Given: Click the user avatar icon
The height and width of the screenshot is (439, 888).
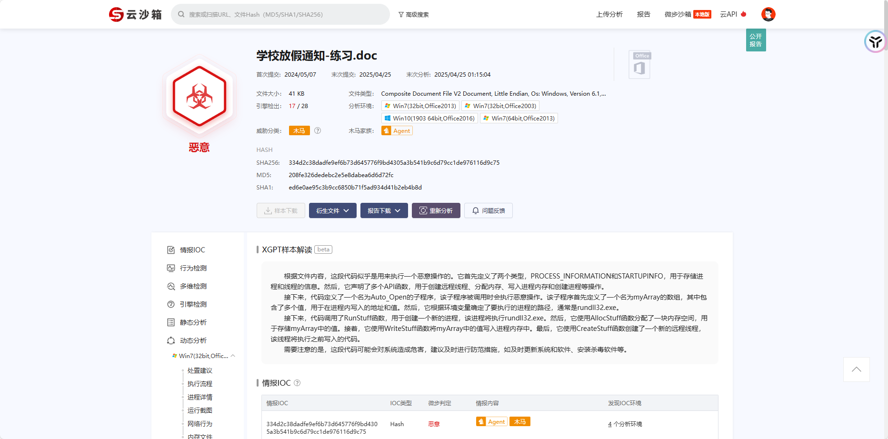Looking at the screenshot, I should pos(768,14).
